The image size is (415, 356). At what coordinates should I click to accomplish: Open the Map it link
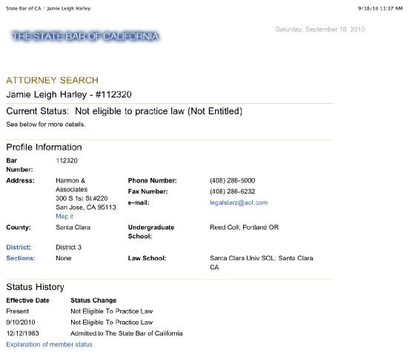point(64,216)
